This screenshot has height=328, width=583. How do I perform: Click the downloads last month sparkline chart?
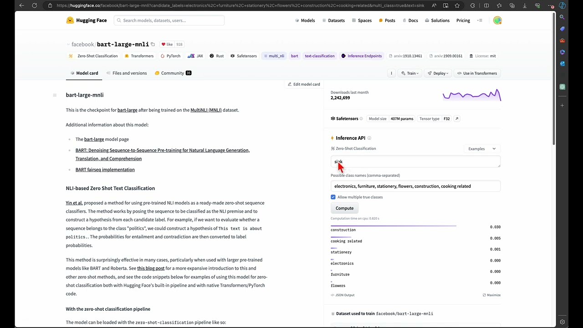click(472, 95)
